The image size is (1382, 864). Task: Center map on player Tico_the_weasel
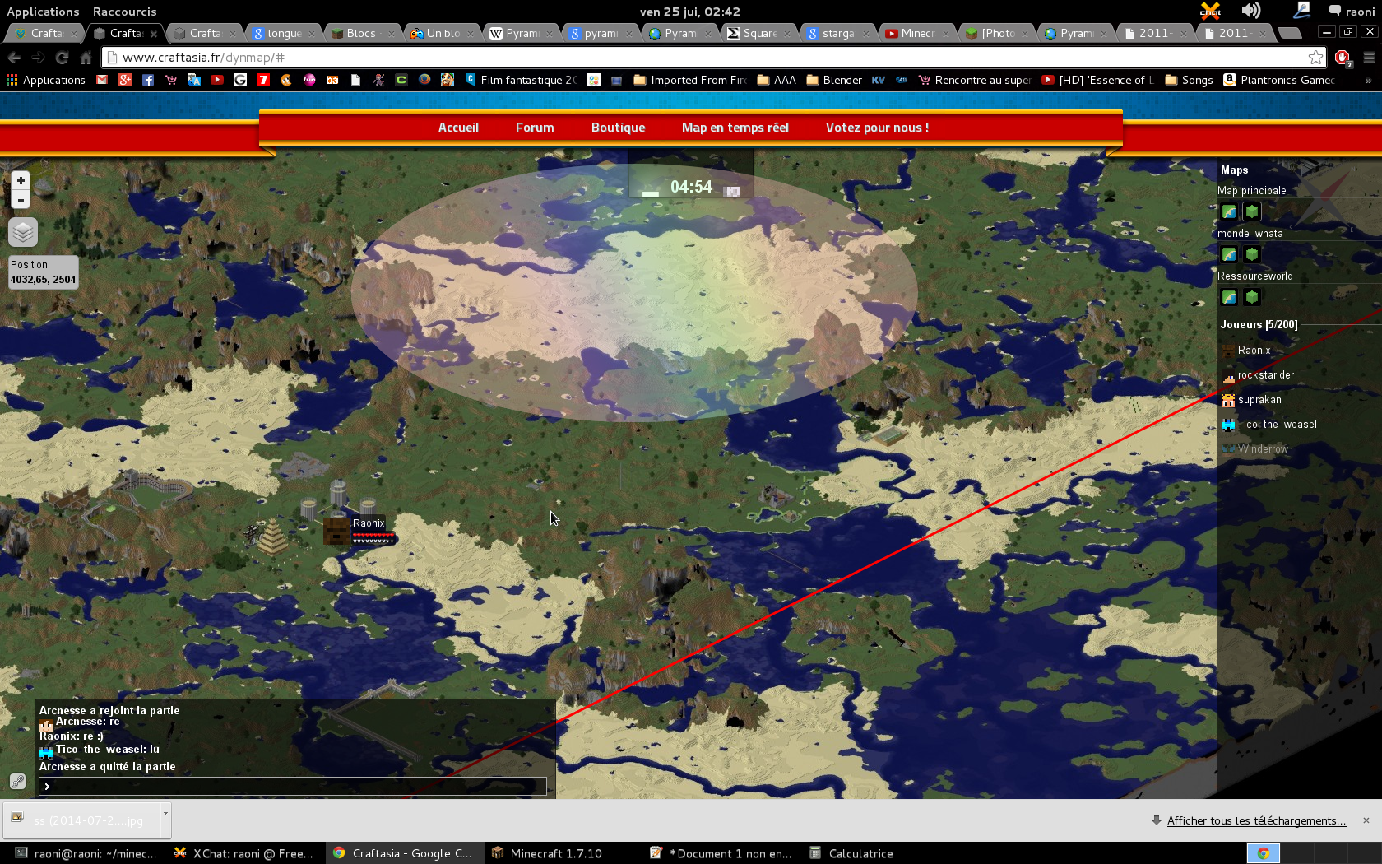click(x=1277, y=425)
